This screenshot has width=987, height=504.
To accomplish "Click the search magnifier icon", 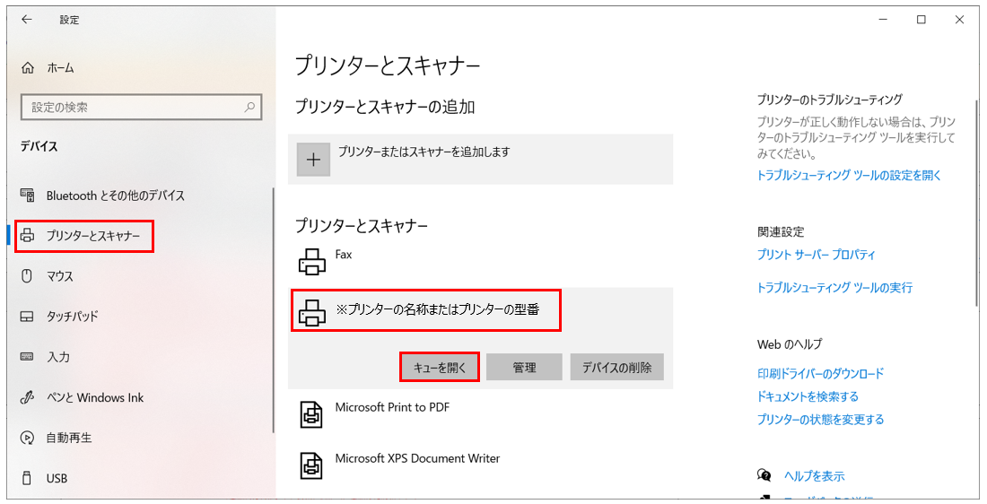I will click(x=250, y=107).
